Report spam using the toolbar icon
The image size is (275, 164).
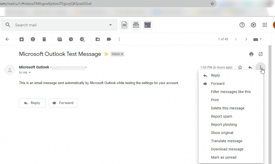point(33,39)
